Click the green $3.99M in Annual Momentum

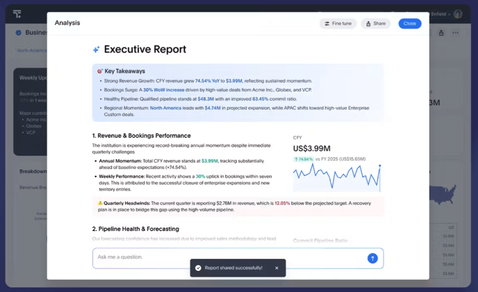tap(210, 161)
